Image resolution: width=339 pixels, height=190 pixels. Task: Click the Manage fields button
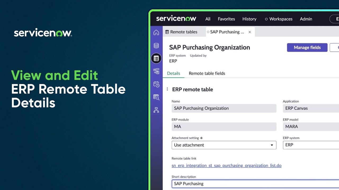307,47
